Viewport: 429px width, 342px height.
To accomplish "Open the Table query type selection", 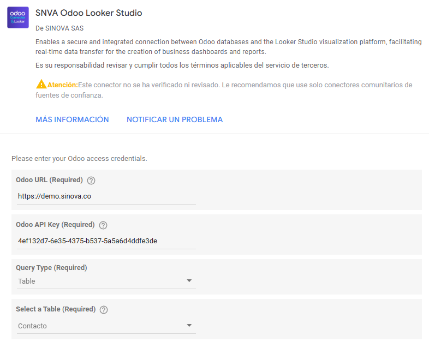I will coord(106,281).
